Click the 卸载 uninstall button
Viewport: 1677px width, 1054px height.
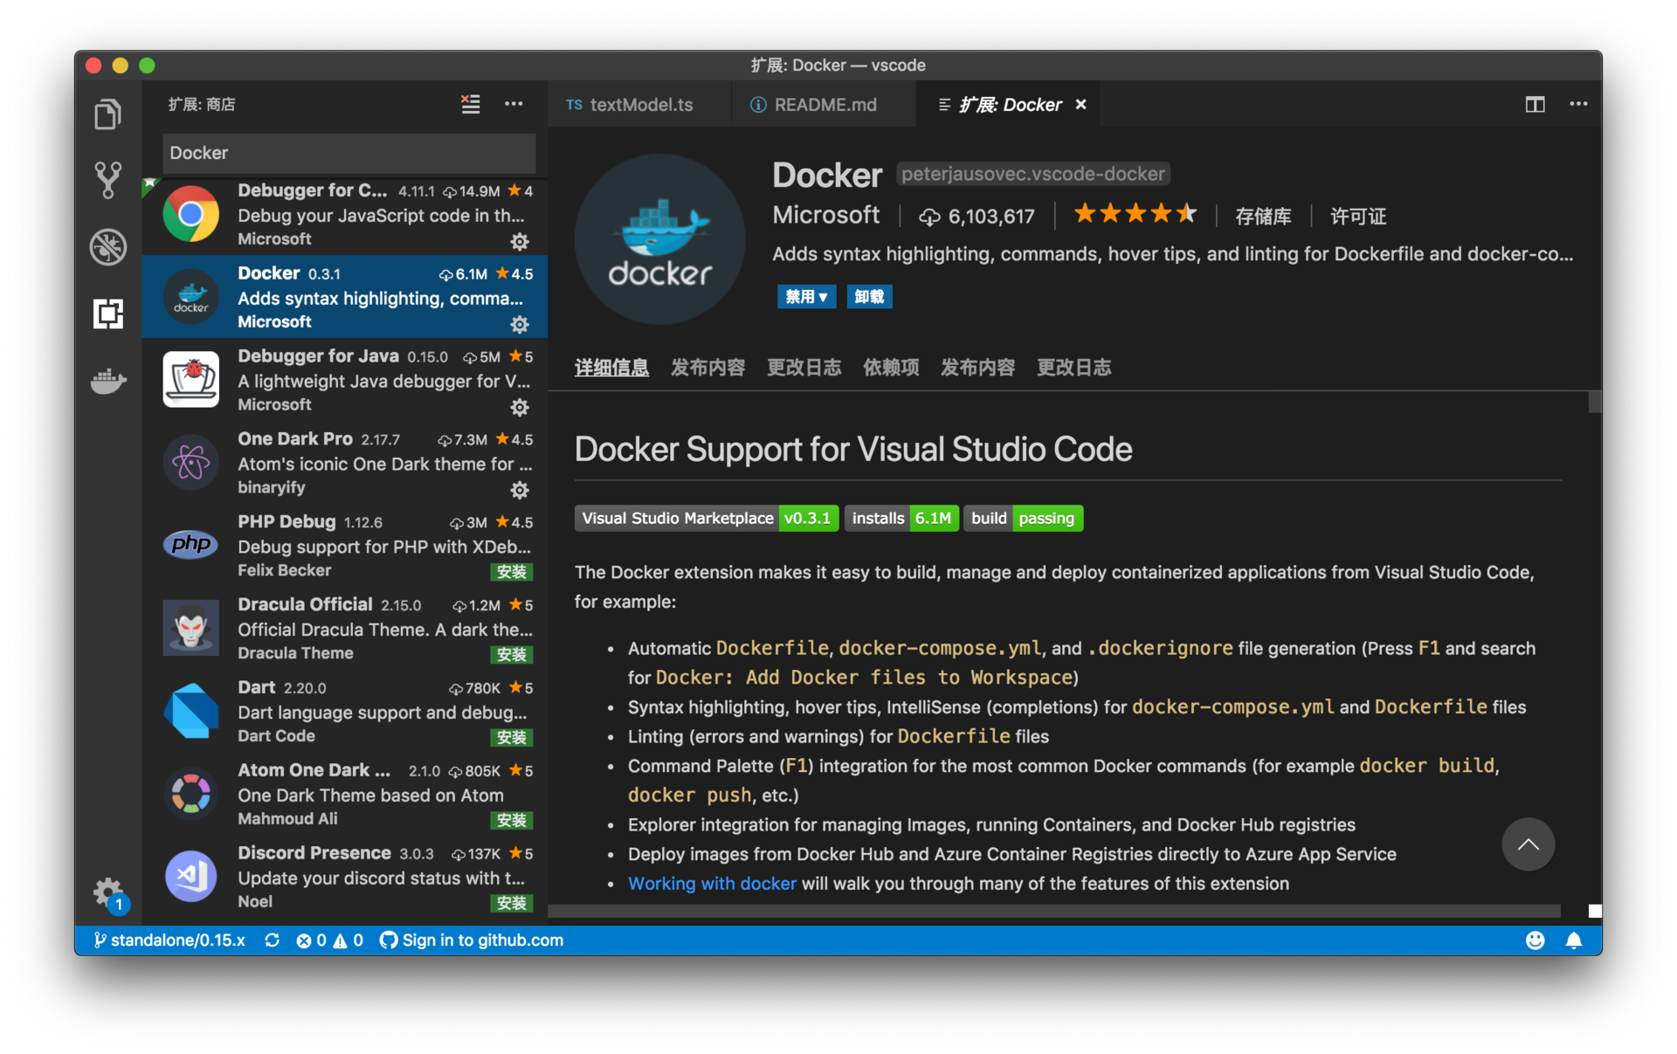[868, 297]
